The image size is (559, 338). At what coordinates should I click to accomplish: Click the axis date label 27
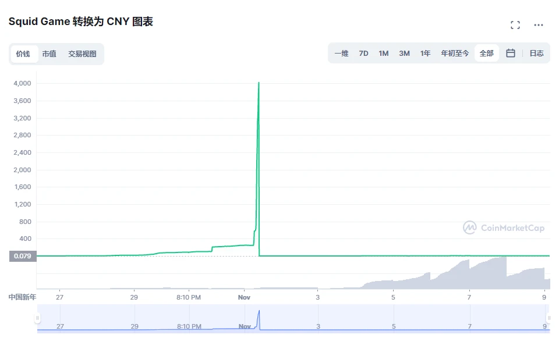[59, 297]
